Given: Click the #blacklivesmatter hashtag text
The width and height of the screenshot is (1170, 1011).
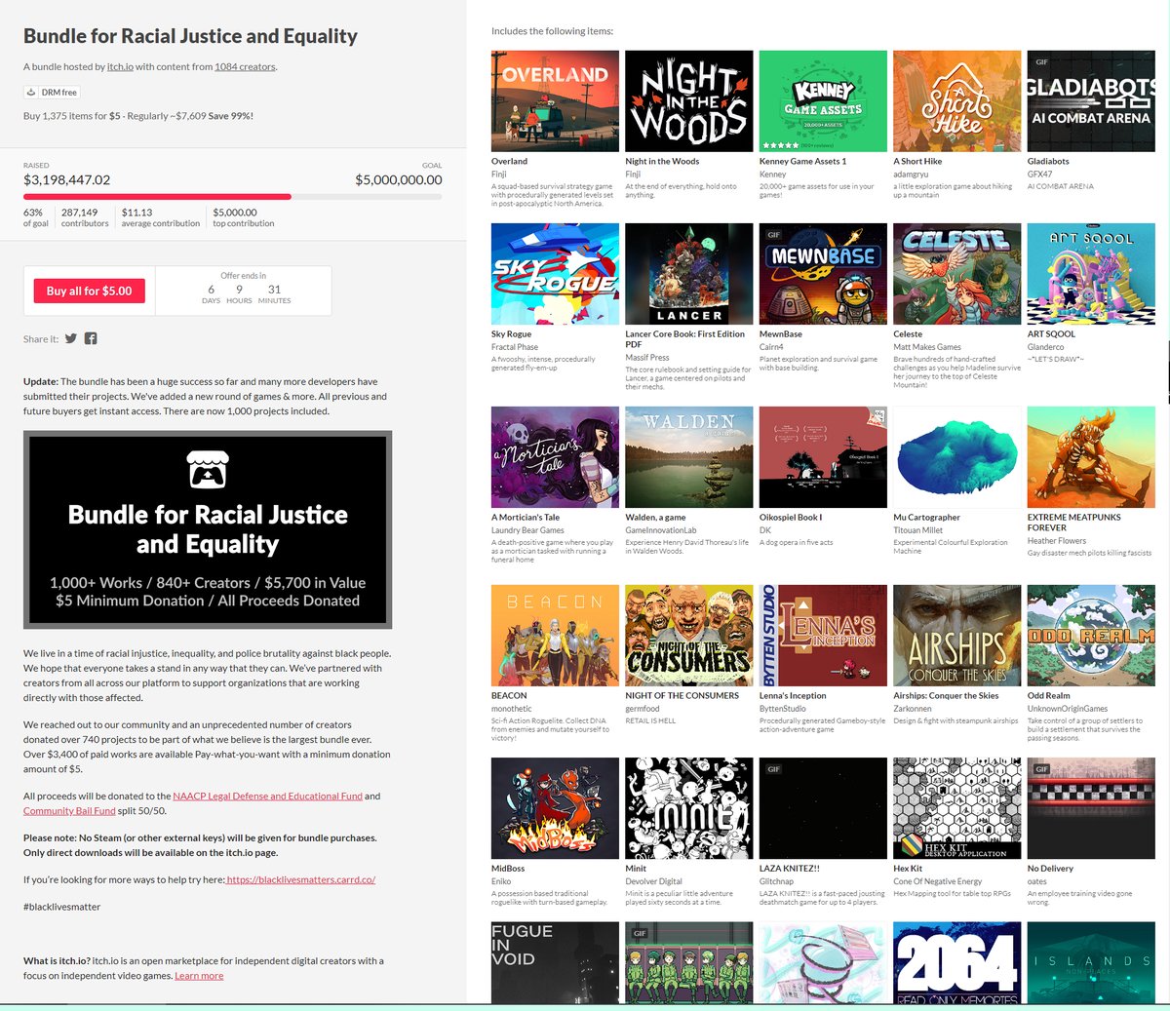Looking at the screenshot, I should pyautogui.click(x=62, y=907).
